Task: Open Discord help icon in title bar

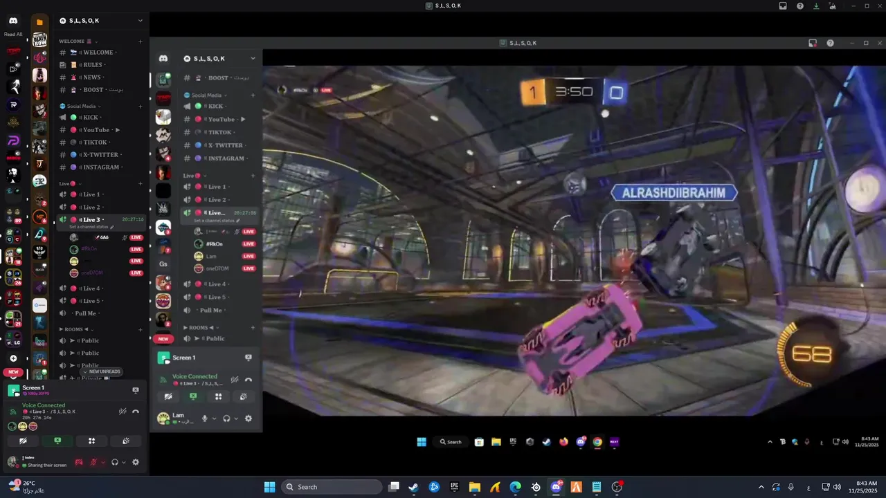Action: [x=800, y=6]
